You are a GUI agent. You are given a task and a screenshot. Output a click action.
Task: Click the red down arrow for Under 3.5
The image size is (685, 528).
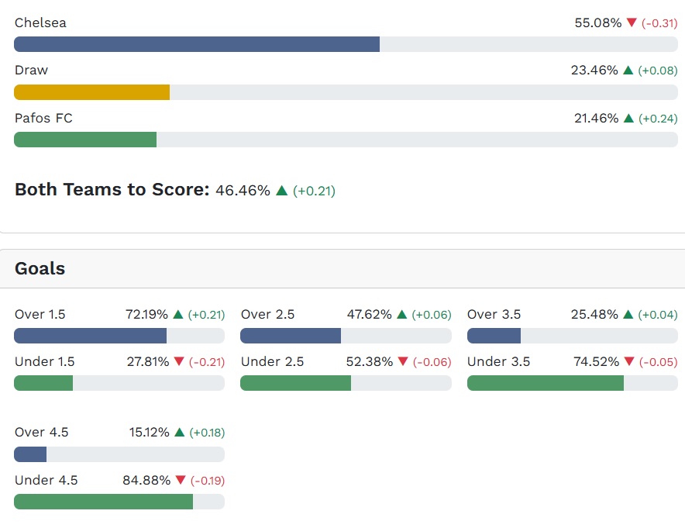pos(628,362)
